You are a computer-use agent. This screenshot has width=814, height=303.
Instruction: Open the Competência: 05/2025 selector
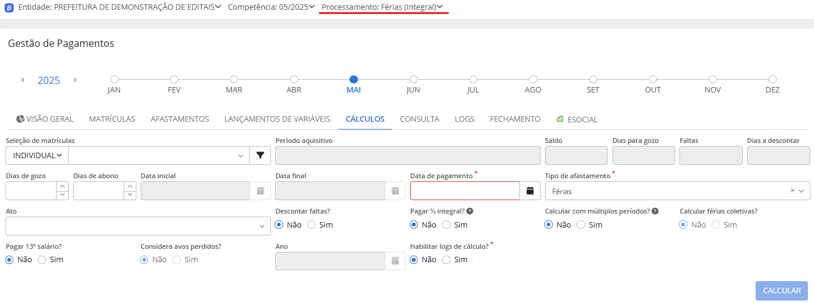(272, 7)
